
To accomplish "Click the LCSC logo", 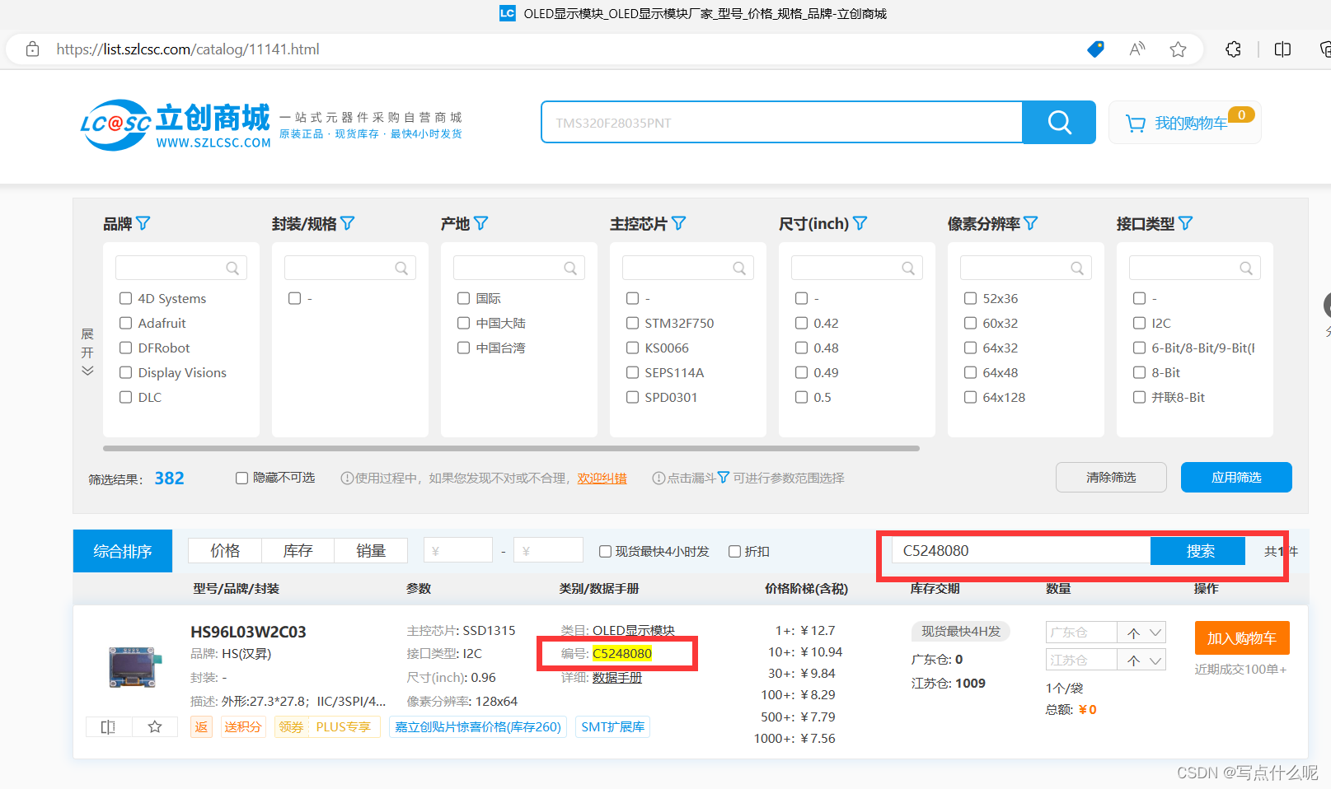I will coord(176,124).
